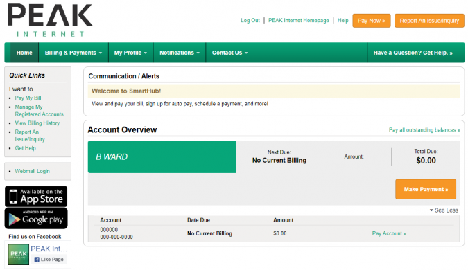
Task: Click the Make Payment button
Action: click(x=426, y=189)
